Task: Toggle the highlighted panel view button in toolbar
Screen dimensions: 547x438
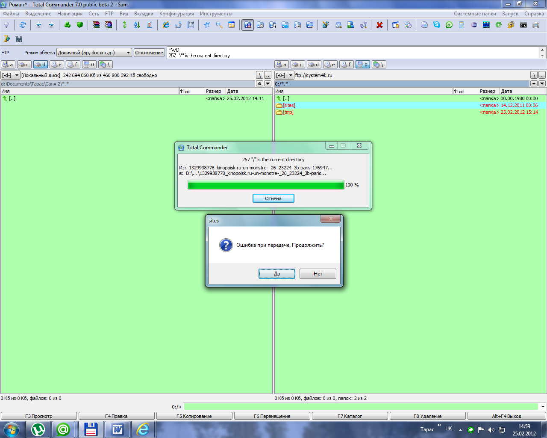Action: [x=248, y=25]
